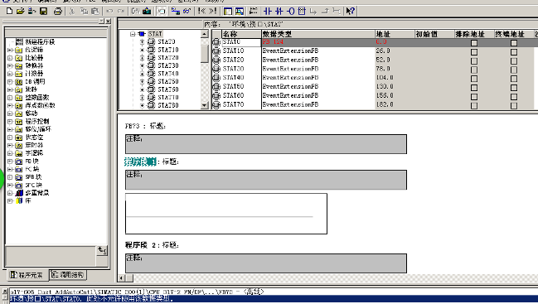This screenshot has width=538, height=304.
Task: Check 排除地址 box in the STAT10 row
Action: (x=474, y=51)
